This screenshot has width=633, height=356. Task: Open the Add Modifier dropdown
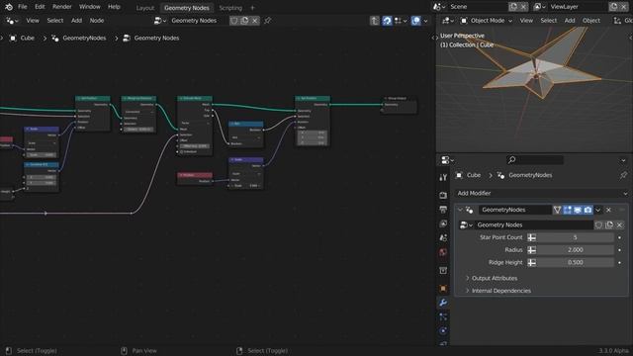click(x=542, y=194)
